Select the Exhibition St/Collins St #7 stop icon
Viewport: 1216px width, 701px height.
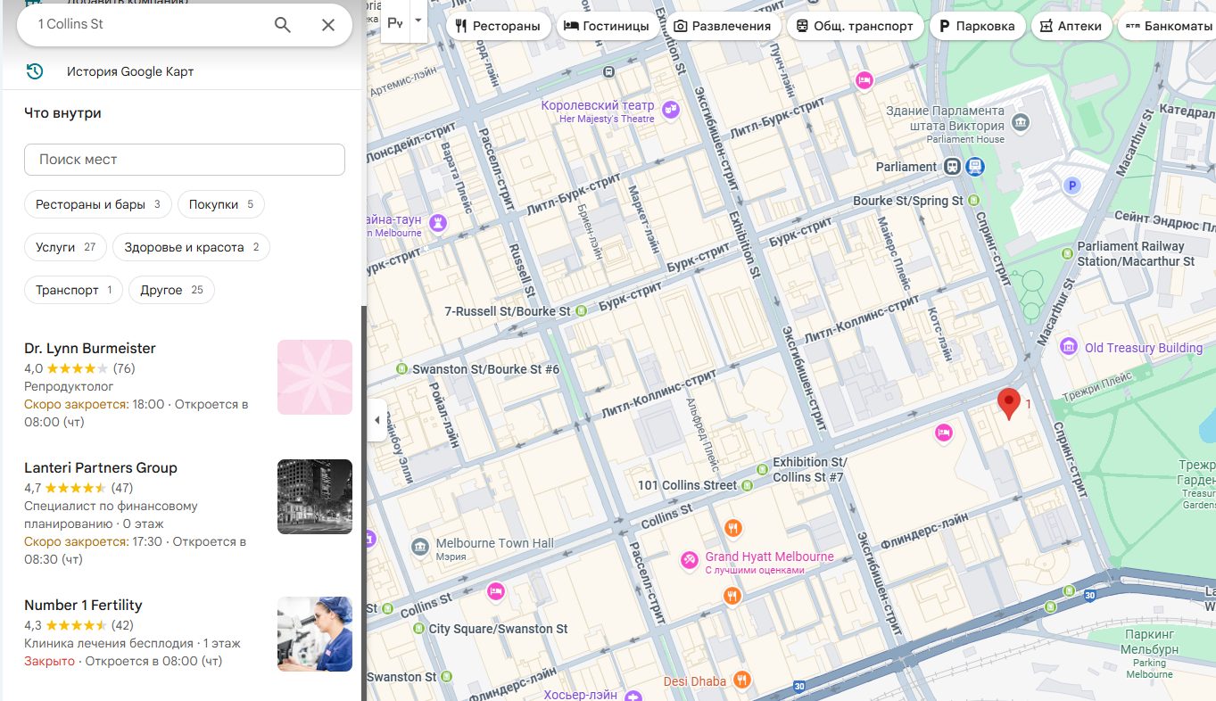[x=762, y=469]
